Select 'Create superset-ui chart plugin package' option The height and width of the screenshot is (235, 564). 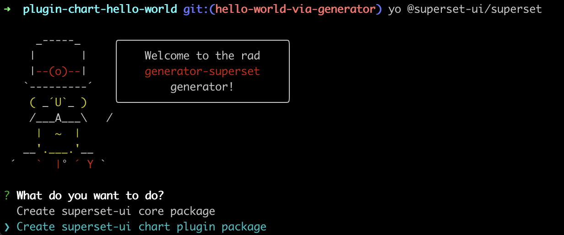141,227
